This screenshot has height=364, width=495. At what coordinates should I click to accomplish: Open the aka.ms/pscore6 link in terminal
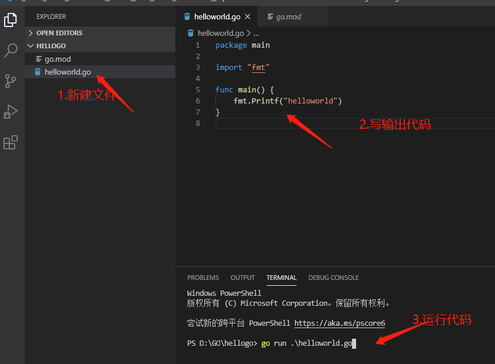pos(340,323)
